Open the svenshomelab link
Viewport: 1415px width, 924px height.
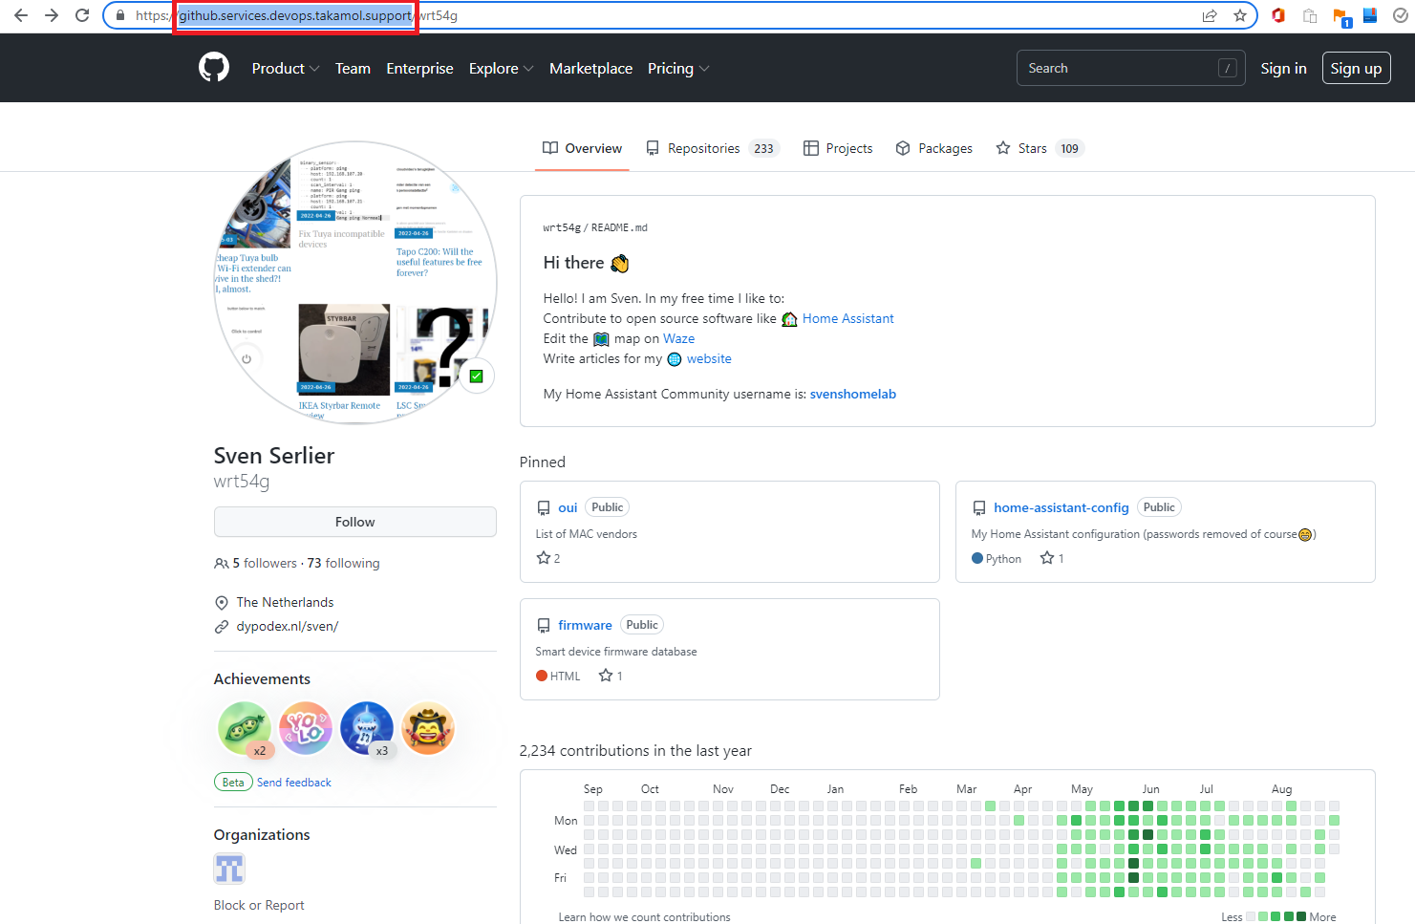coord(852,394)
